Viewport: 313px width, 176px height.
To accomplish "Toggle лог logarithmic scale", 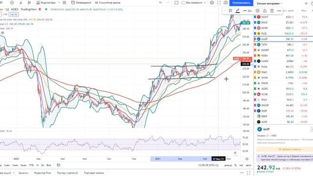I will (x=241, y=165).
